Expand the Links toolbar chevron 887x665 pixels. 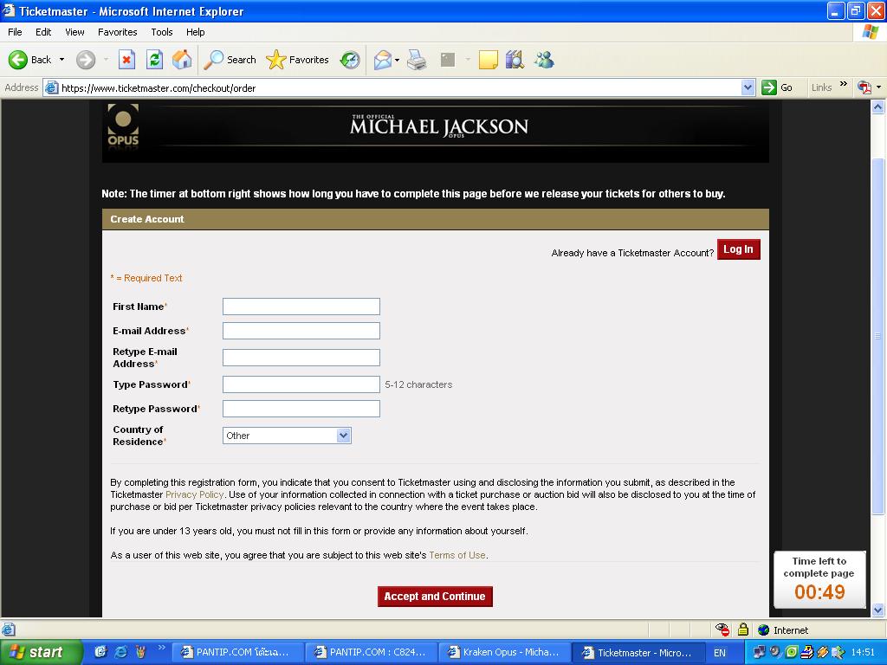[x=844, y=84]
